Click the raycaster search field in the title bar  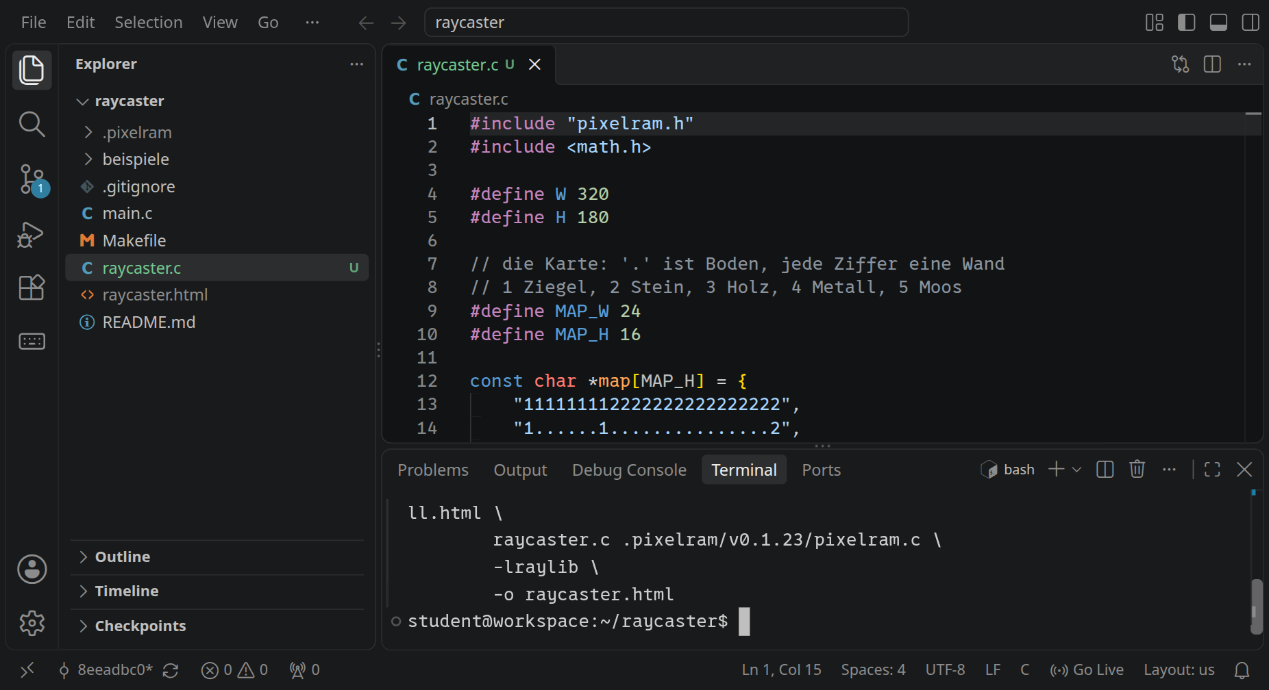(x=666, y=23)
